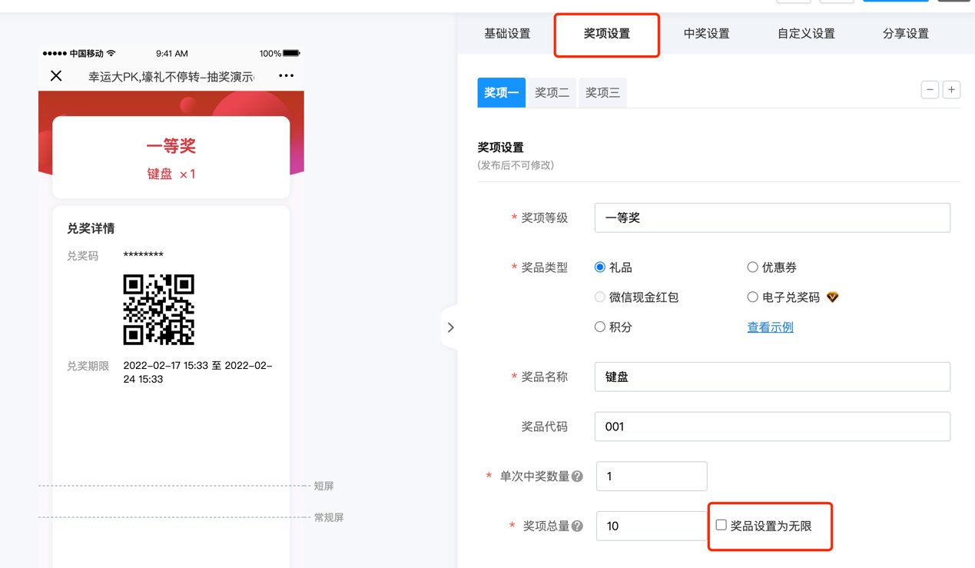Click the 单次中奖数量 input field

click(x=652, y=477)
